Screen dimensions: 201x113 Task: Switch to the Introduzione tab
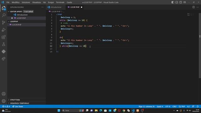56,7
